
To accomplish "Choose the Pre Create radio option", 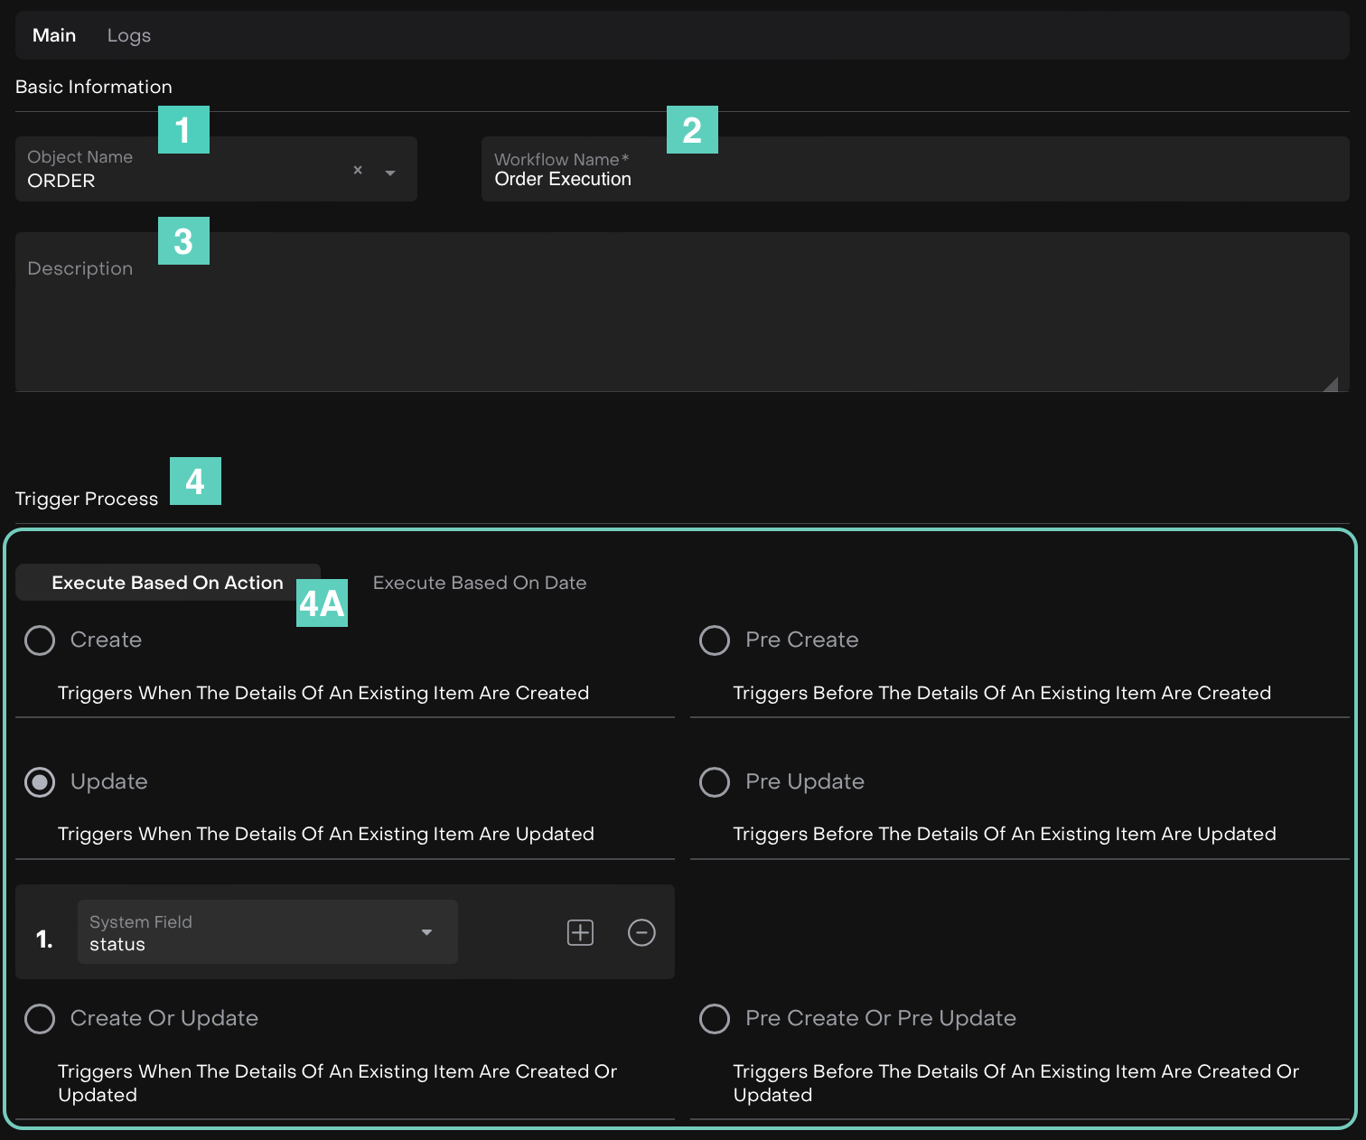I will coord(715,640).
